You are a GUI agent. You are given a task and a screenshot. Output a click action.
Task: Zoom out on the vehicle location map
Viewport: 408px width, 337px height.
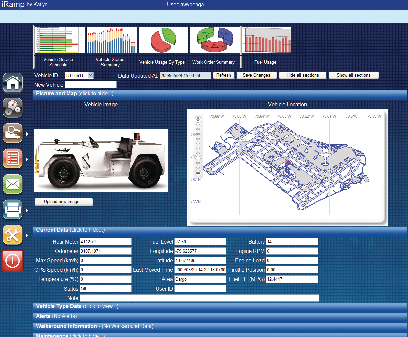click(198, 173)
